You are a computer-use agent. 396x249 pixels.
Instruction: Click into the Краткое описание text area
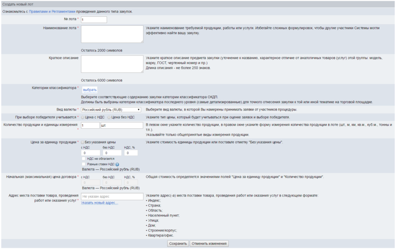click(x=112, y=64)
